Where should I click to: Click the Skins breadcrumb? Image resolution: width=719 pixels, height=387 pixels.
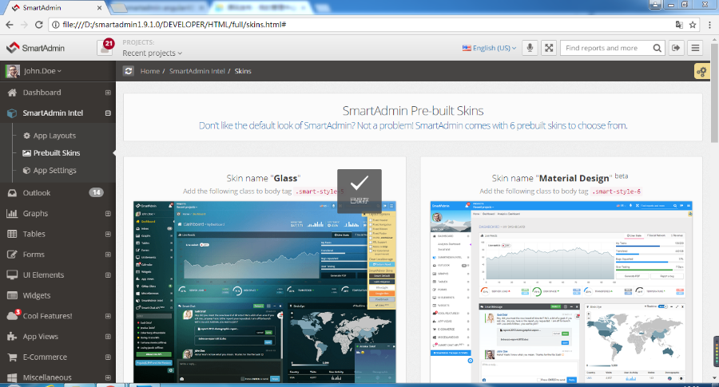tap(243, 71)
